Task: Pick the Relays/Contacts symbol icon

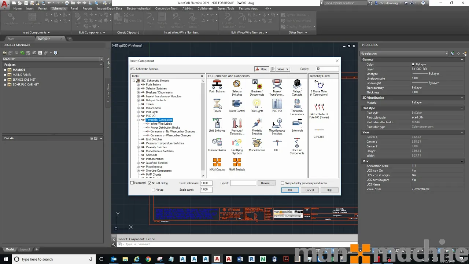Action: [x=297, y=84]
